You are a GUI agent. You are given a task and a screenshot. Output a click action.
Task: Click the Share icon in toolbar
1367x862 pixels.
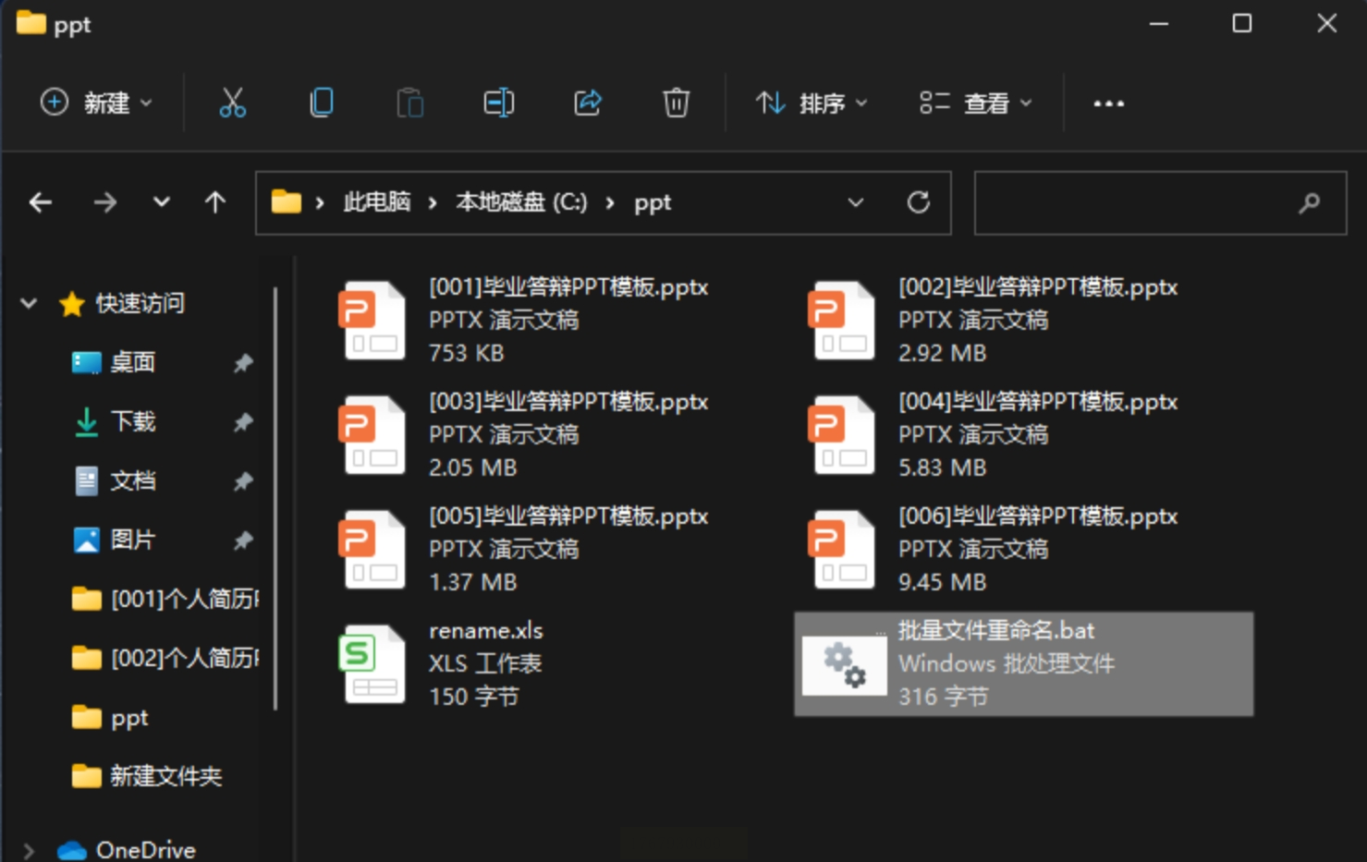(588, 103)
